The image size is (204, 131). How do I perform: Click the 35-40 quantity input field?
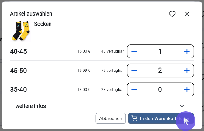point(161,89)
